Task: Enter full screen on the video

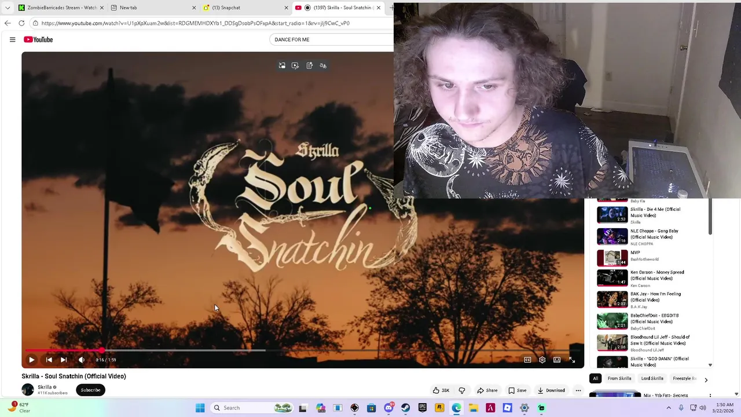Action: click(x=572, y=360)
